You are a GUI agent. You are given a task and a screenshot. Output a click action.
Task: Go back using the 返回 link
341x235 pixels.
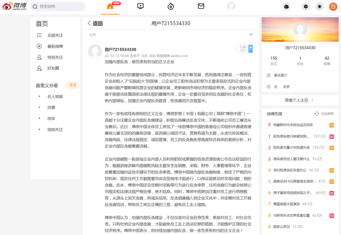point(95,24)
